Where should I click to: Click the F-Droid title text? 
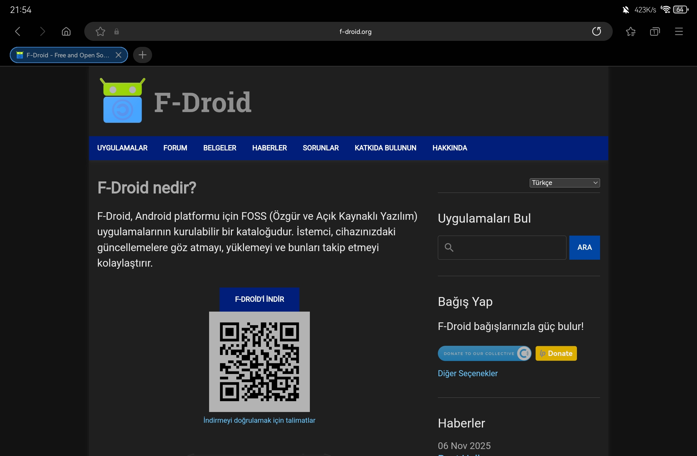pyautogui.click(x=203, y=102)
